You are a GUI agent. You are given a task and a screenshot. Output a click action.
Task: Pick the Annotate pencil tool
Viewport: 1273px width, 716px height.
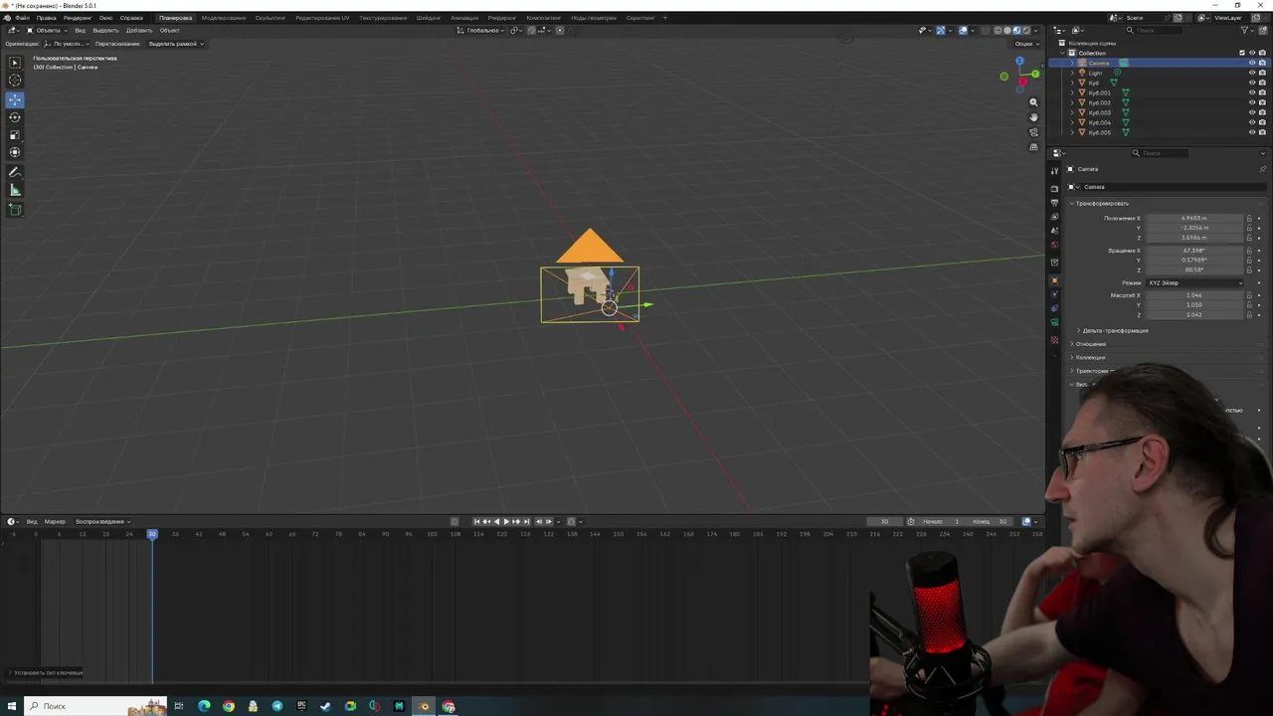(15, 173)
